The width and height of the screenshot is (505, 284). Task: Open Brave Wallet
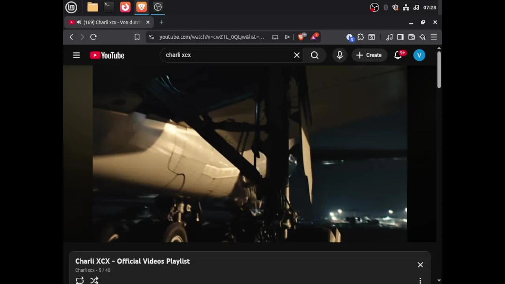[411, 37]
